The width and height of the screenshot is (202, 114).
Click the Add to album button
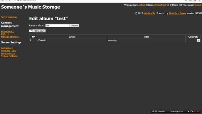tap(39, 31)
